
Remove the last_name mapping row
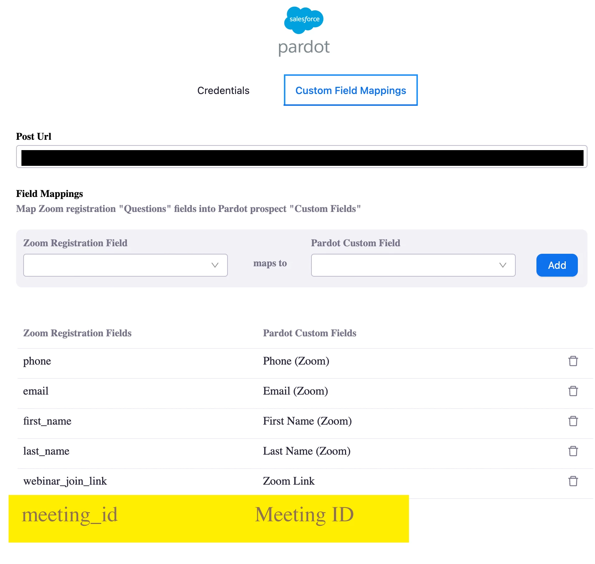coord(573,451)
